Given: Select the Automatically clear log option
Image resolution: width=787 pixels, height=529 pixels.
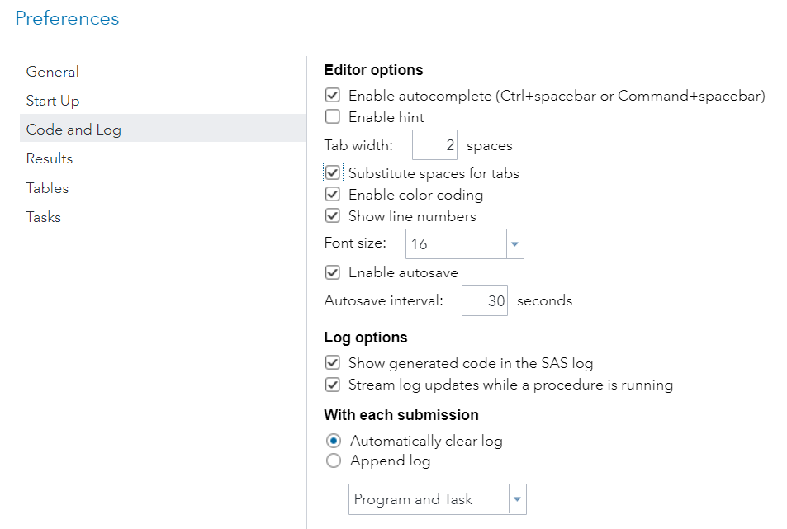Looking at the screenshot, I should [x=334, y=441].
